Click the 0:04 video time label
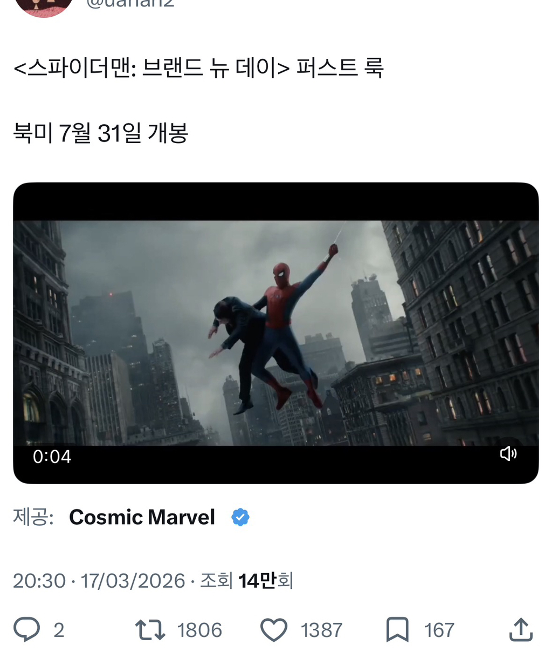The height and width of the screenshot is (658, 552). click(52, 457)
